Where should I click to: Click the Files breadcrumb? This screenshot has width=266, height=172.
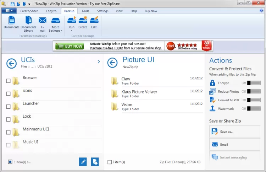pyautogui.click(x=24, y=66)
